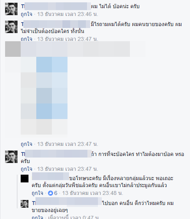Open the black square avatar of the reply
Viewport: 190px width, 219px height.
coord(25,179)
